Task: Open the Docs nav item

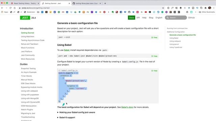Action: 131,17
